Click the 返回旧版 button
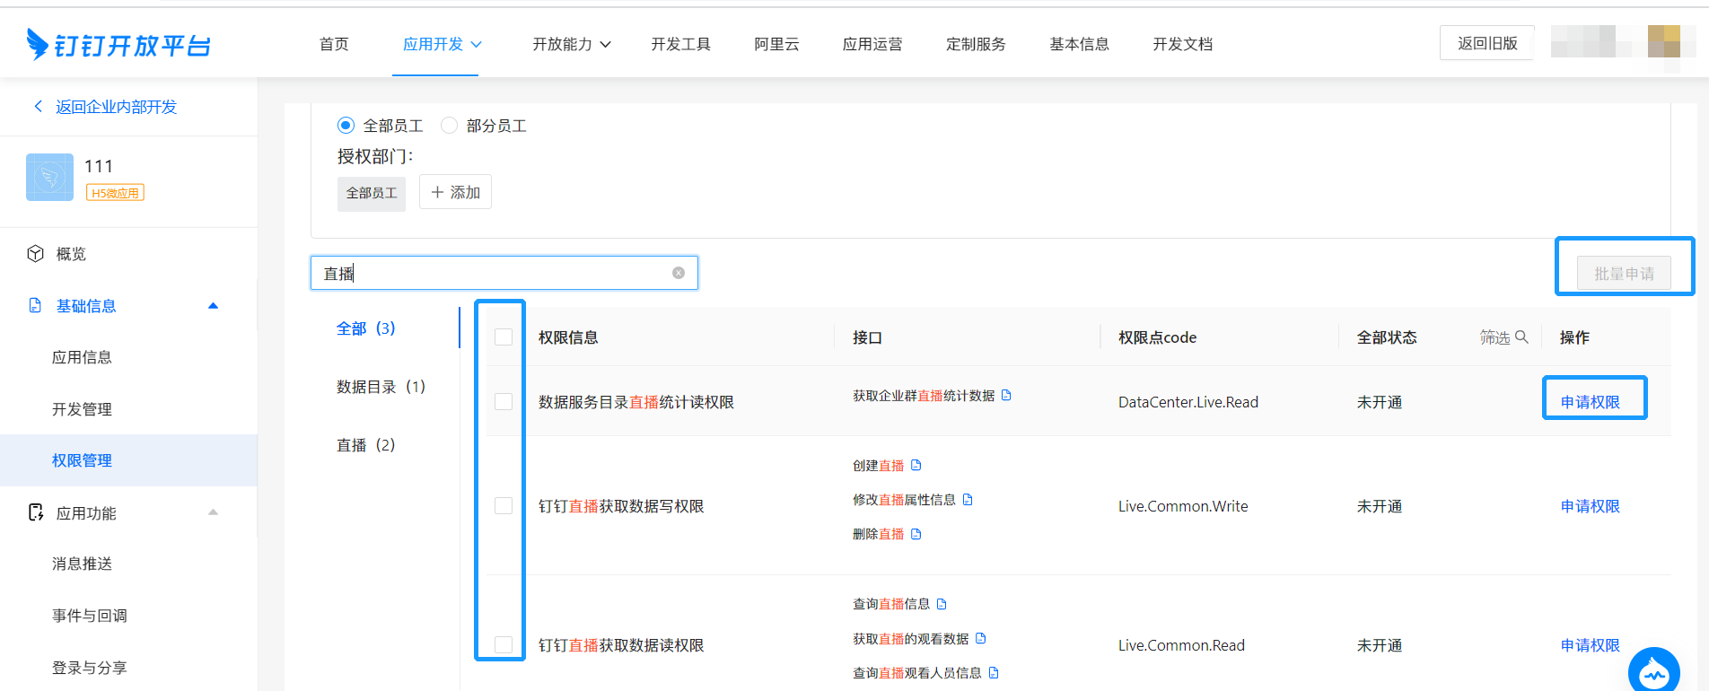Viewport: 1709px width, 691px height. coord(1487,43)
